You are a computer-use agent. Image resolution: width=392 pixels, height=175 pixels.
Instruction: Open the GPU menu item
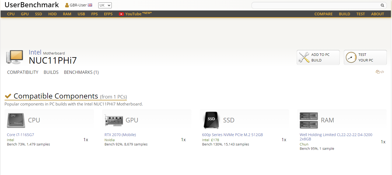[25, 14]
